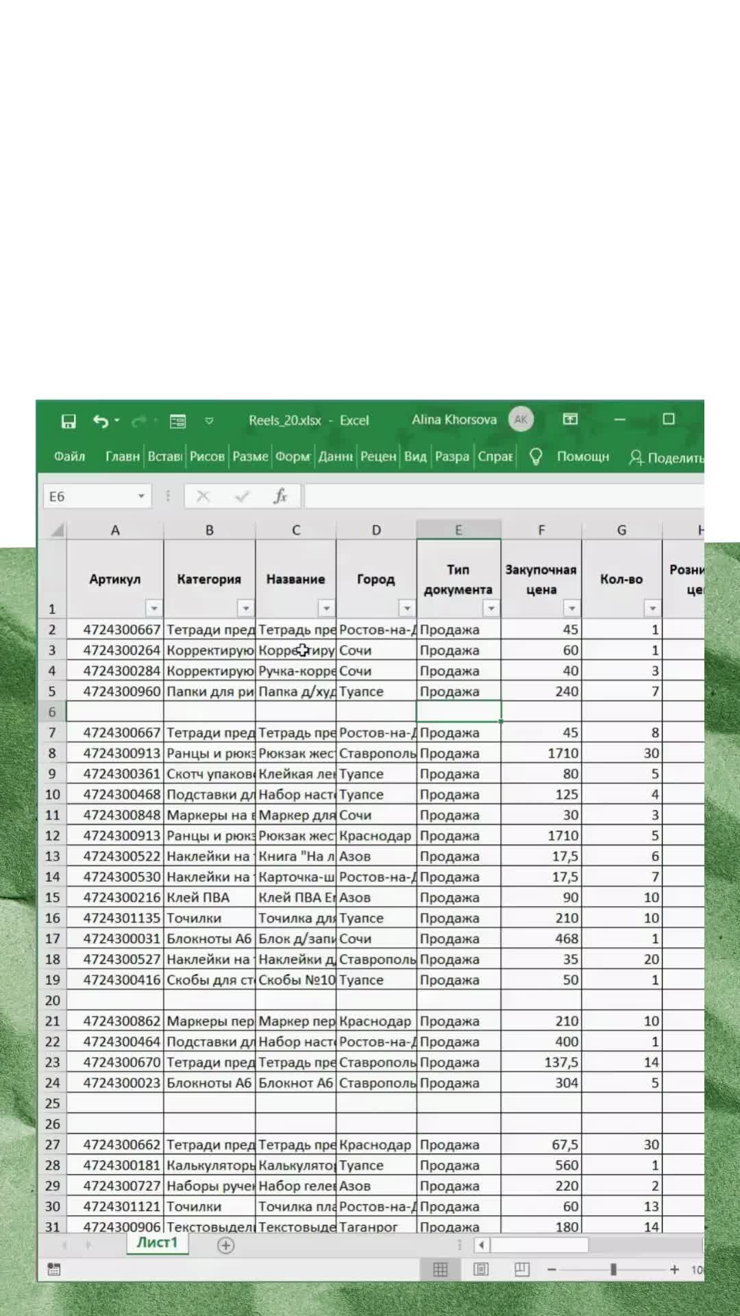Open the Название filter dropdown
Image resolution: width=740 pixels, height=1316 pixels.
pyautogui.click(x=326, y=608)
